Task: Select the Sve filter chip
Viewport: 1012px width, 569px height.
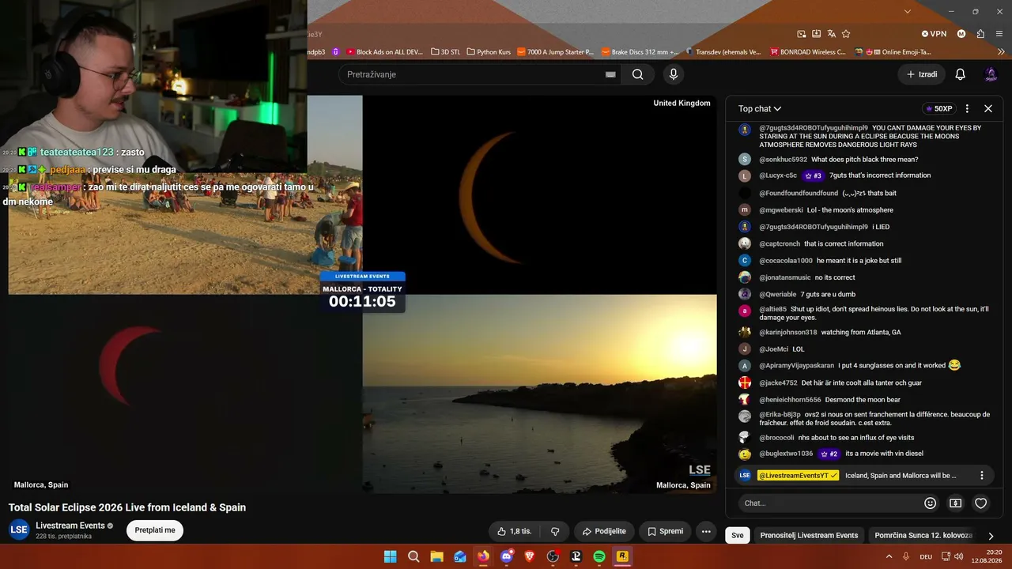Action: click(x=738, y=535)
